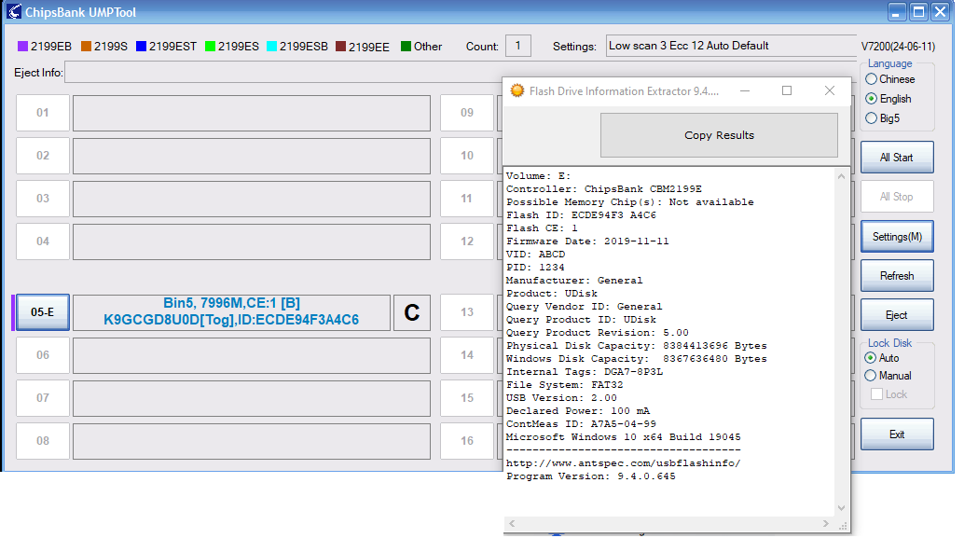
Task: Click the Eject button
Action: [x=897, y=315]
